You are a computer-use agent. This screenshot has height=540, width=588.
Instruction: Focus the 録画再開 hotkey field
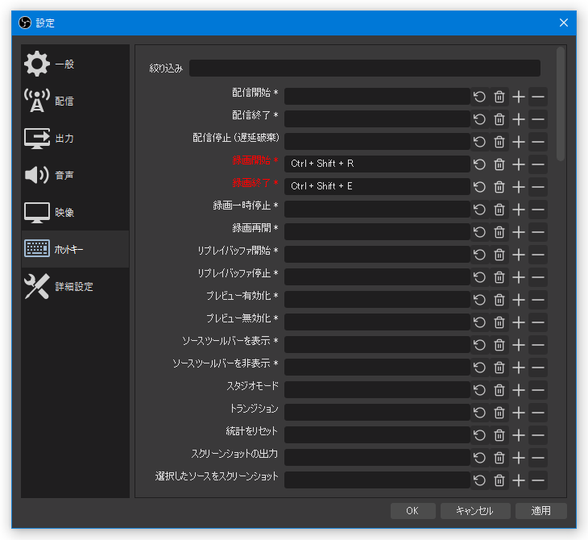click(x=377, y=232)
